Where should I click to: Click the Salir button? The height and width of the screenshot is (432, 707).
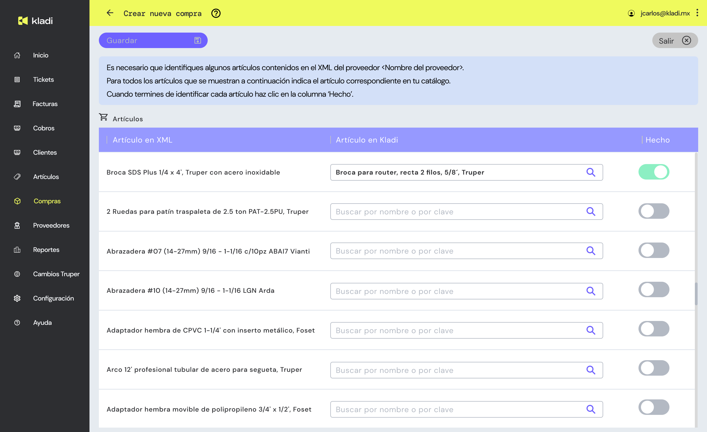click(675, 41)
